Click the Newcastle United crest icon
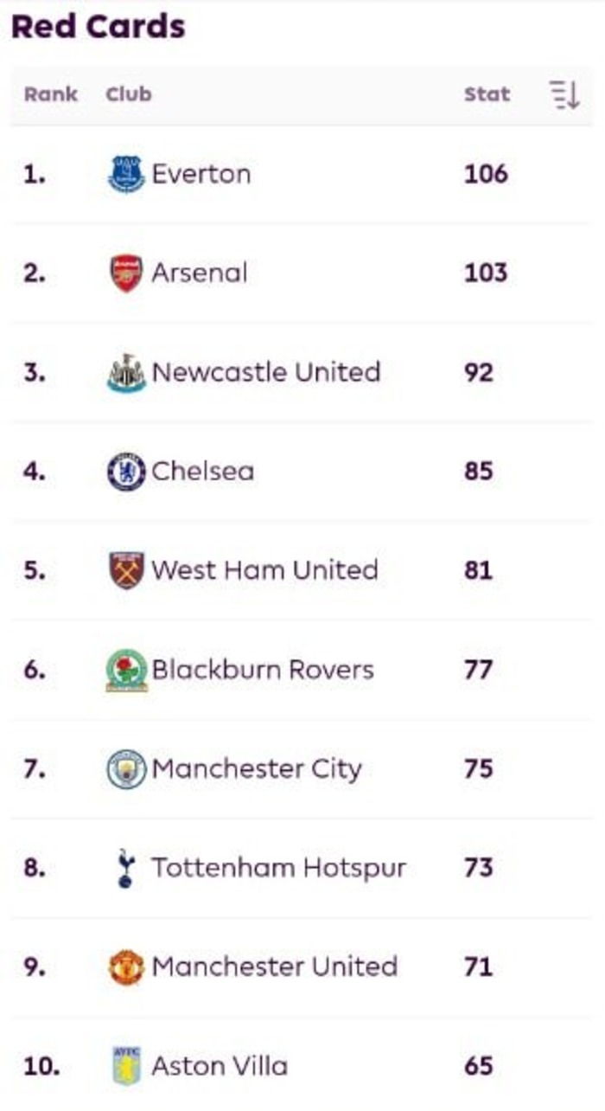Viewport: 605px width, 1111px height. [126, 373]
